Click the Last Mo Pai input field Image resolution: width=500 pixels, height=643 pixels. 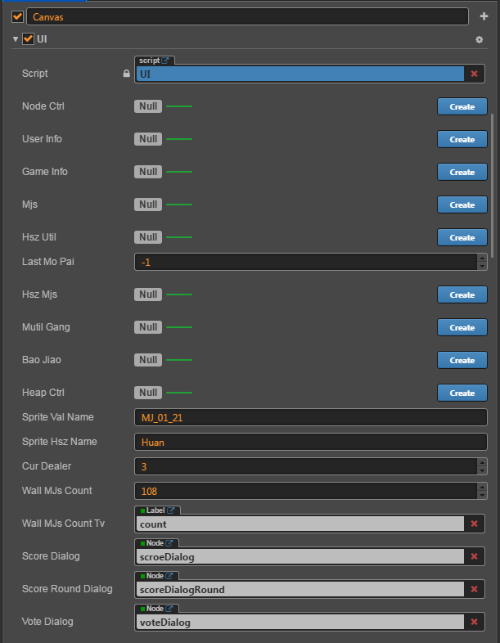[x=305, y=262]
